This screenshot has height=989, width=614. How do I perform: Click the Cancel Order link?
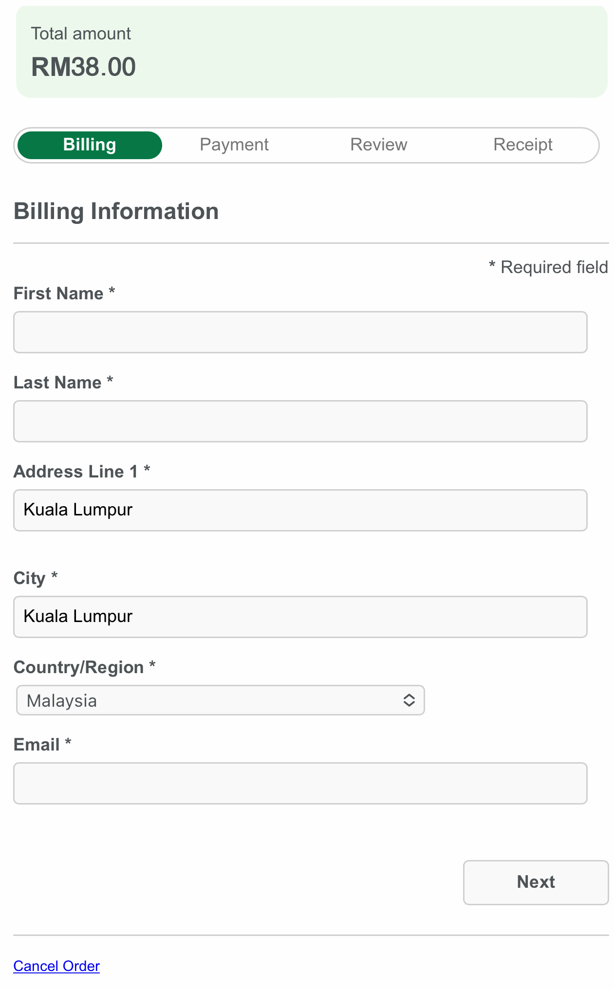coord(56,966)
